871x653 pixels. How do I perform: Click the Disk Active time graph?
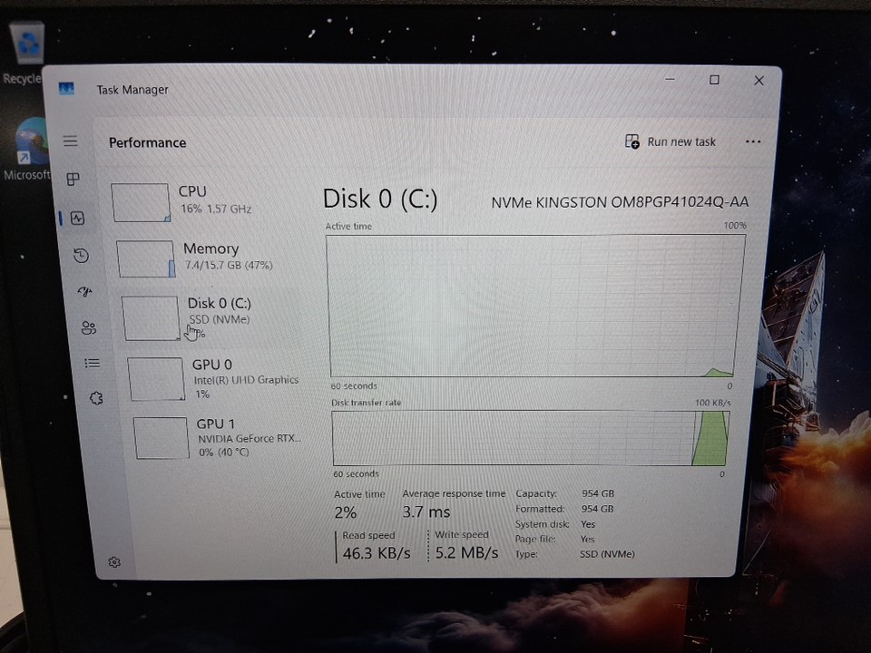tap(536, 306)
